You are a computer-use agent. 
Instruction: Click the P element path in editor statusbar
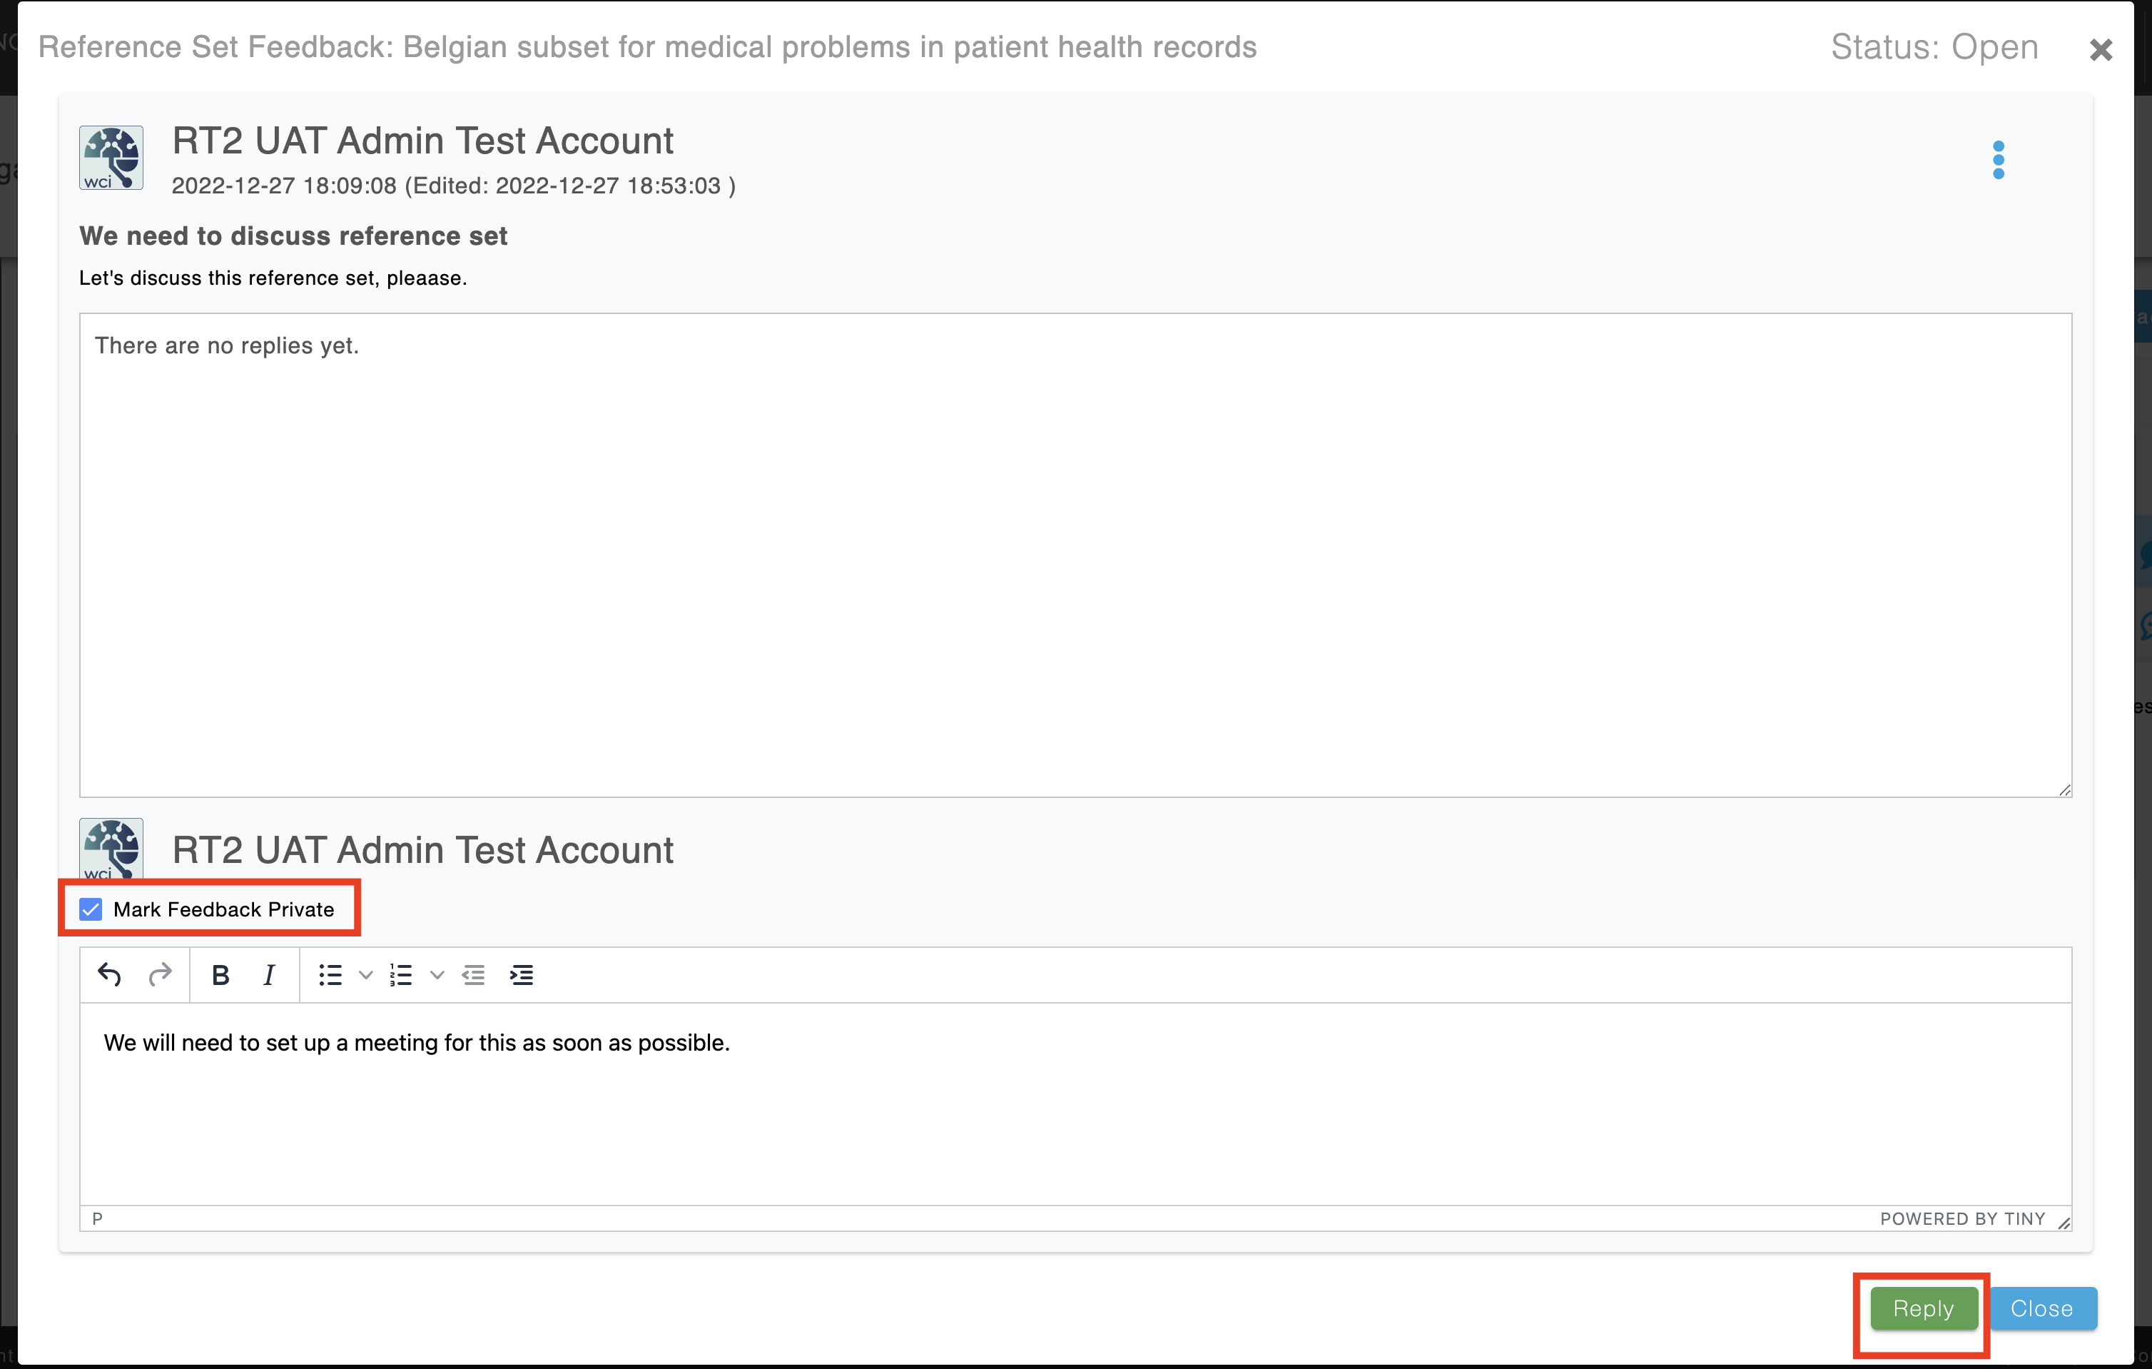[x=98, y=1219]
